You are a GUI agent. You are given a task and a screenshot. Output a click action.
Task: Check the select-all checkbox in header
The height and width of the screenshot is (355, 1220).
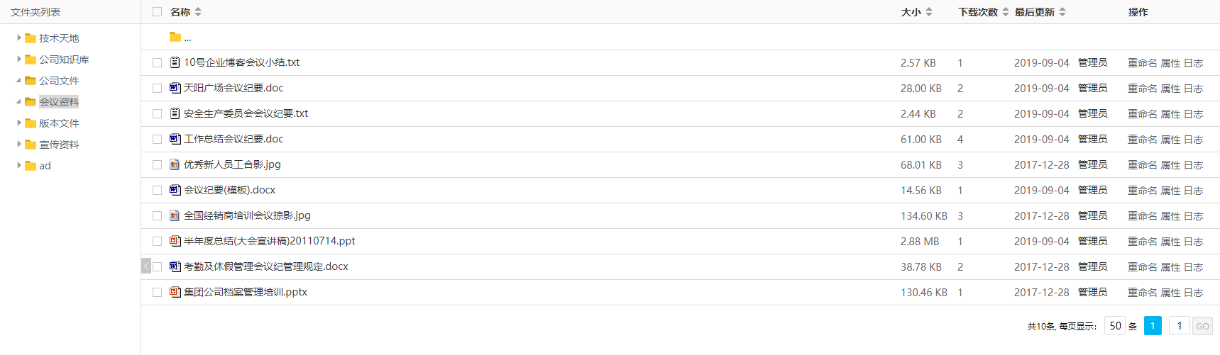point(158,12)
